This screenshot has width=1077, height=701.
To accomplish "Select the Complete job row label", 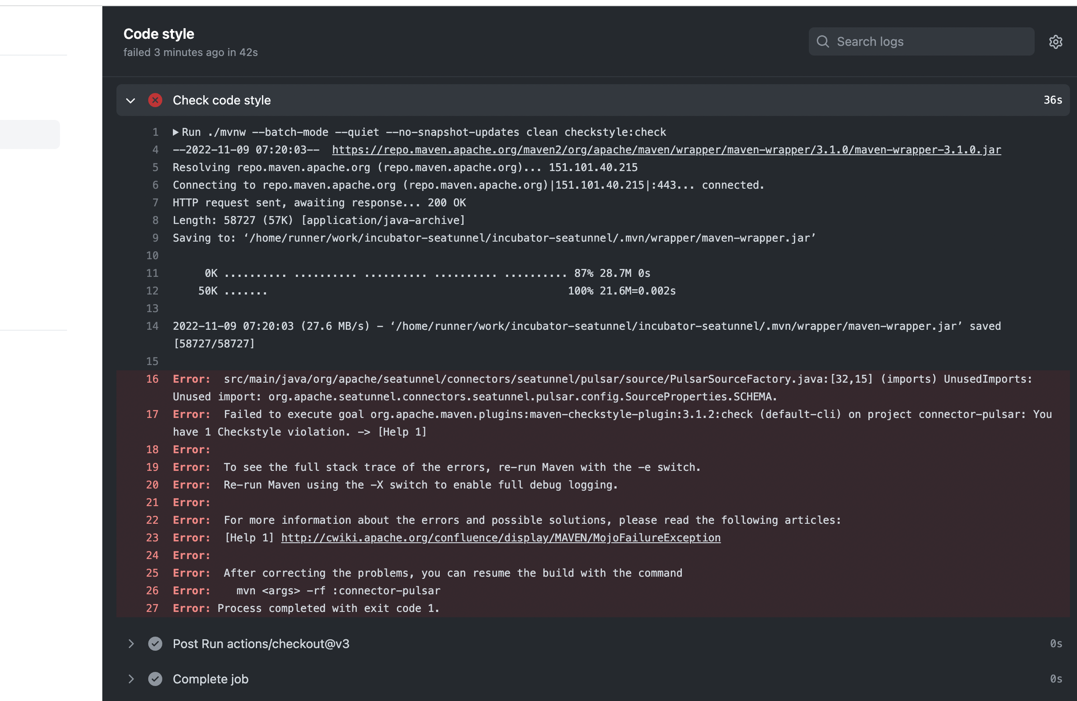I will point(210,679).
